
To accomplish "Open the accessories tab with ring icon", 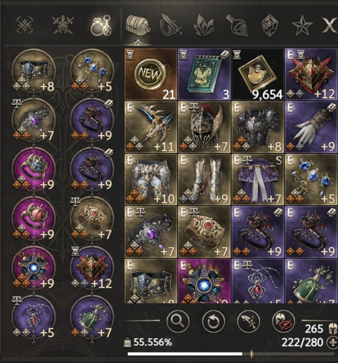I will [x=101, y=26].
